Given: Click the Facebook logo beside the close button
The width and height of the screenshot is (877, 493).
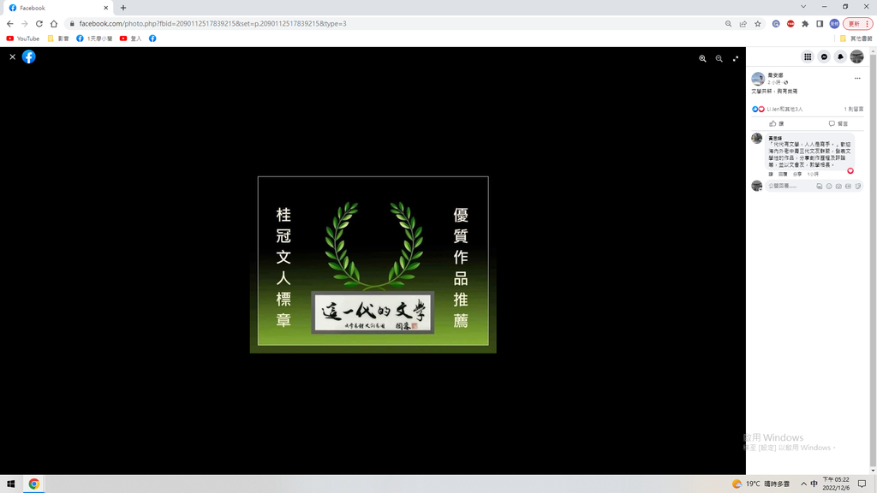Looking at the screenshot, I should 29,56.
